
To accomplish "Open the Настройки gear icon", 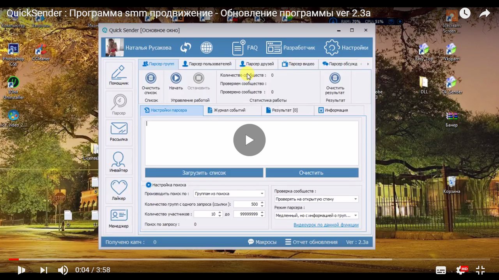I will click(332, 47).
